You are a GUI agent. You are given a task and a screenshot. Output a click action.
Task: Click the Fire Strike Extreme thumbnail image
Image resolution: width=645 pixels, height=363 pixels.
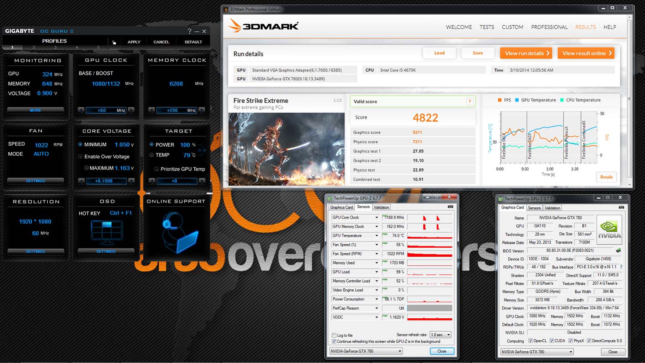point(286,149)
